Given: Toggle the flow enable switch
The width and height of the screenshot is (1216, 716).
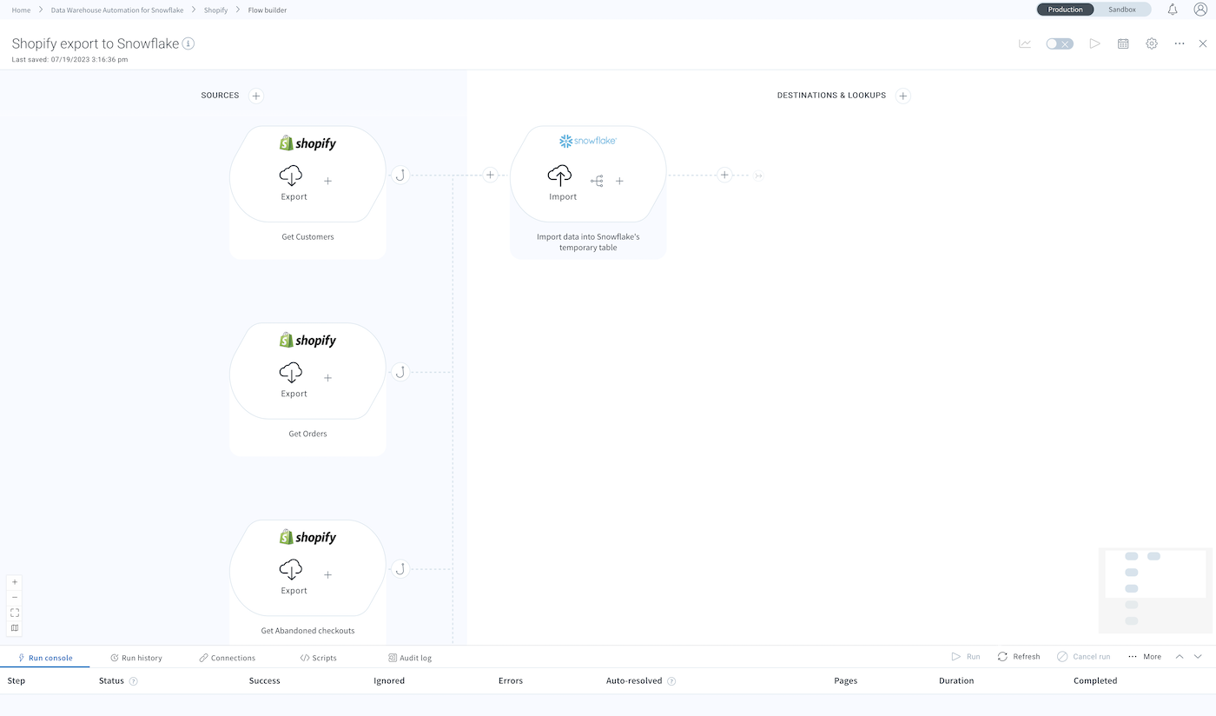Looking at the screenshot, I should [1059, 43].
